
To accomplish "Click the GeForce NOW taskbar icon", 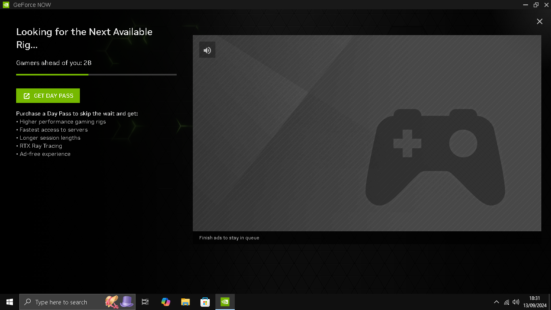I will [225, 302].
